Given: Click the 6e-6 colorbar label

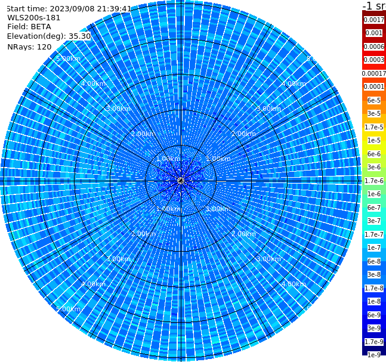Looking at the screenshot, I should pos(374,154).
